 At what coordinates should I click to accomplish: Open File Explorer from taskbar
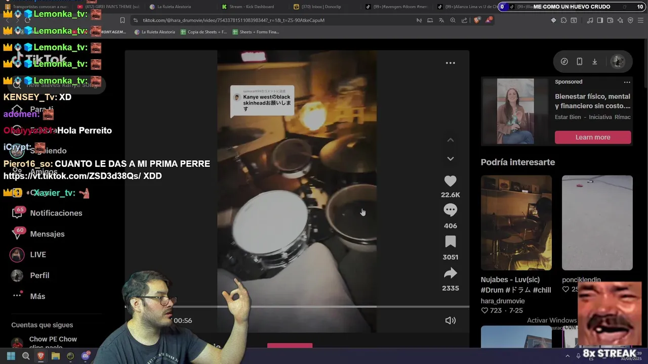[x=56, y=356]
